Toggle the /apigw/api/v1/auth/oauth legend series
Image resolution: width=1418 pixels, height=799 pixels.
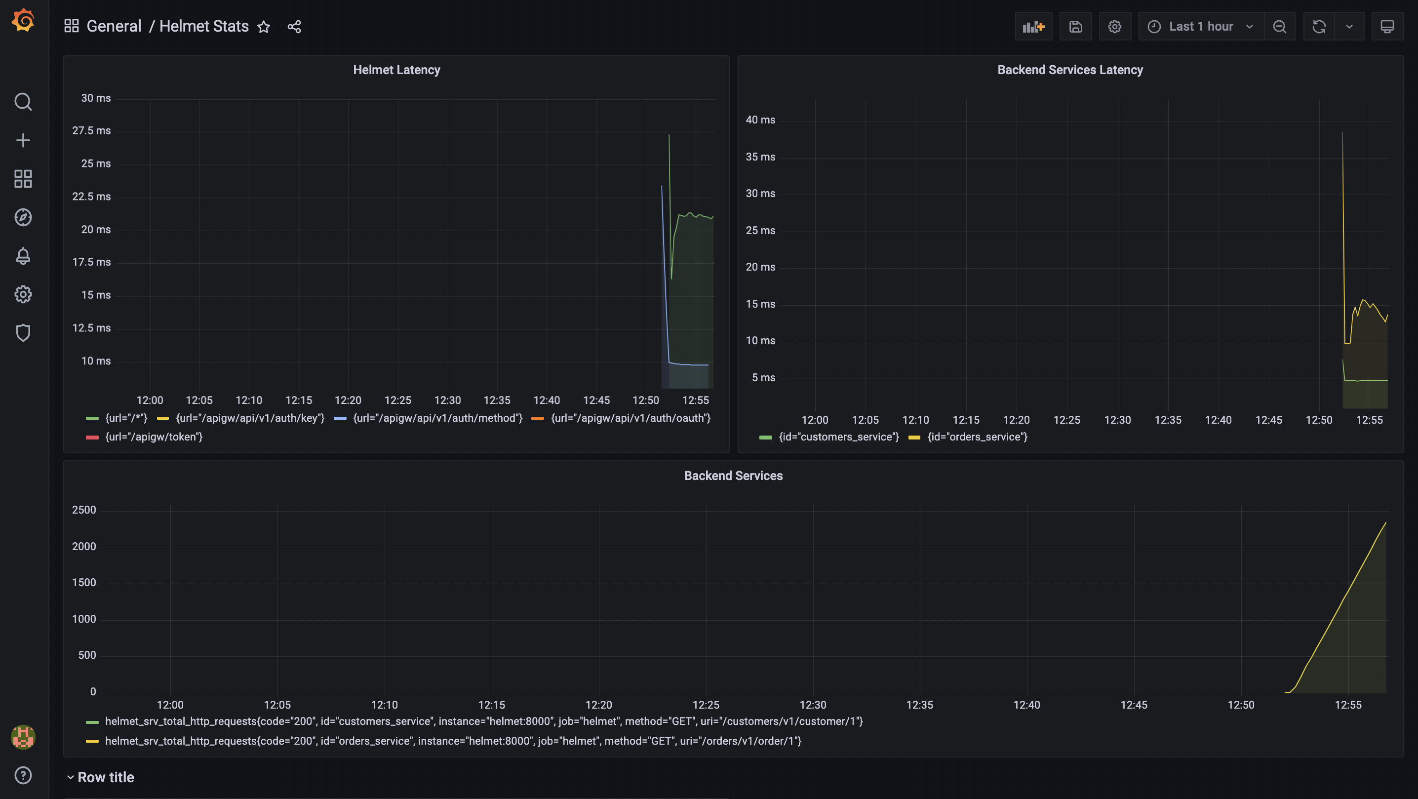(x=631, y=418)
